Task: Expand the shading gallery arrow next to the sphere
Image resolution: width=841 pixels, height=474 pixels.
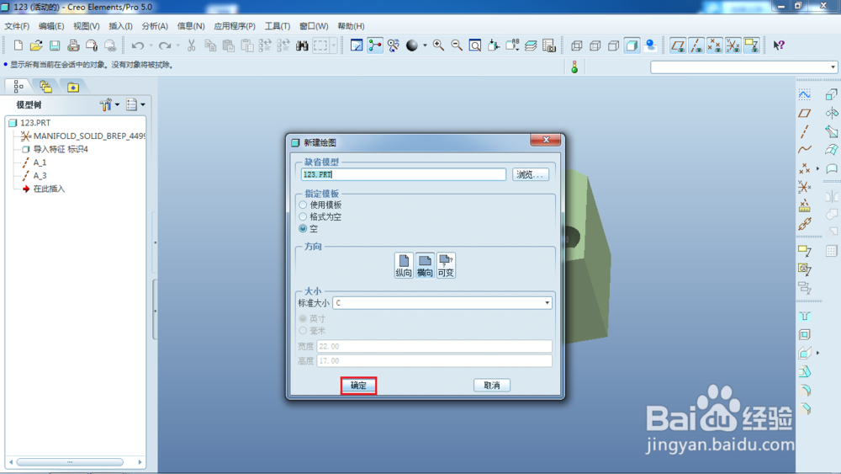Action: [x=425, y=45]
